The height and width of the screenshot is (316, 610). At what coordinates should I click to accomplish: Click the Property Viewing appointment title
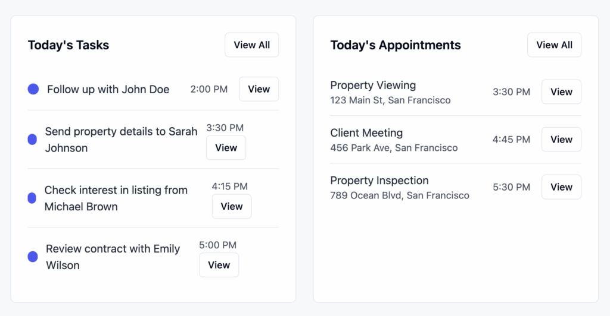373,86
